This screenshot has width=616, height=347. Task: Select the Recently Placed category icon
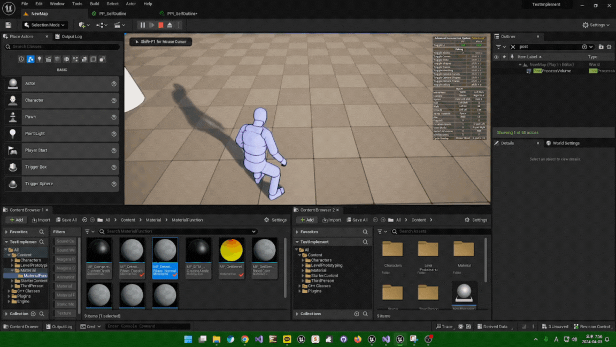(x=21, y=59)
